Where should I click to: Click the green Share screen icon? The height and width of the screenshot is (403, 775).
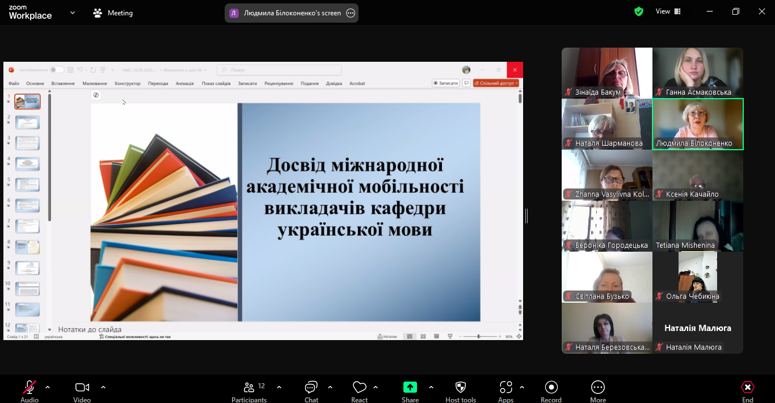[410, 388]
